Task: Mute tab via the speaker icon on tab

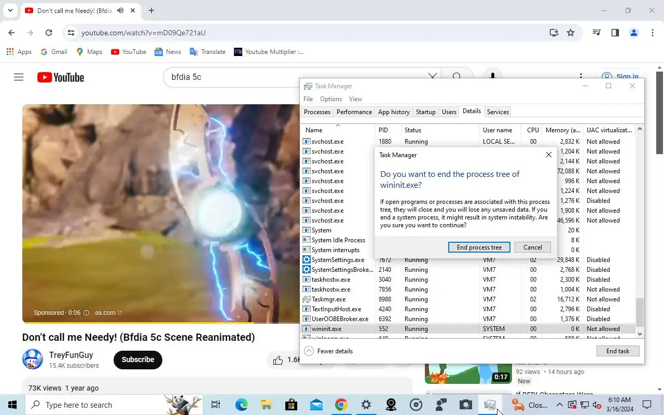Action: (120, 10)
